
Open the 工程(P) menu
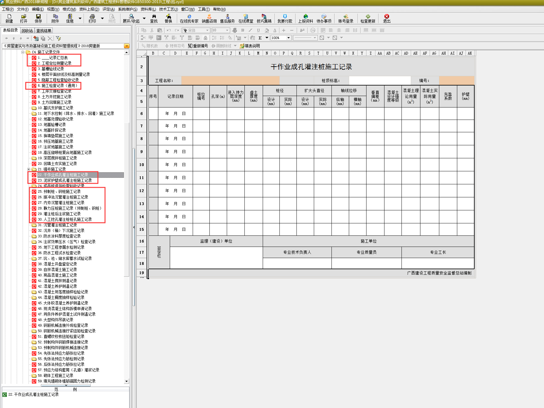(8, 9)
